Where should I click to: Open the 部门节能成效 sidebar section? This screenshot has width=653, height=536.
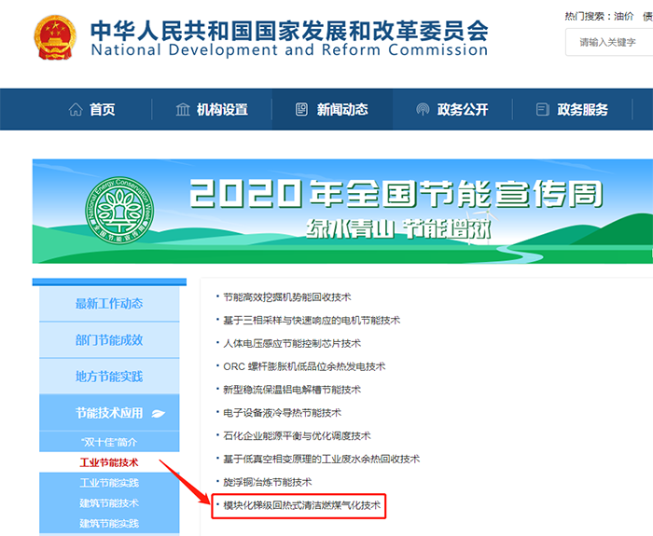click(x=108, y=340)
